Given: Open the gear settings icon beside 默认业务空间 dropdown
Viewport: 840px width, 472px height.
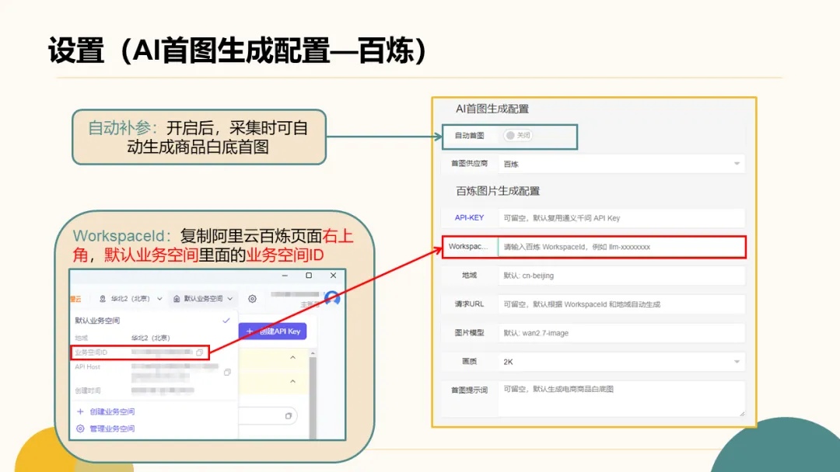Looking at the screenshot, I should click(x=252, y=299).
